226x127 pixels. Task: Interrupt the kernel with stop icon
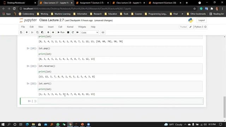(68, 32)
